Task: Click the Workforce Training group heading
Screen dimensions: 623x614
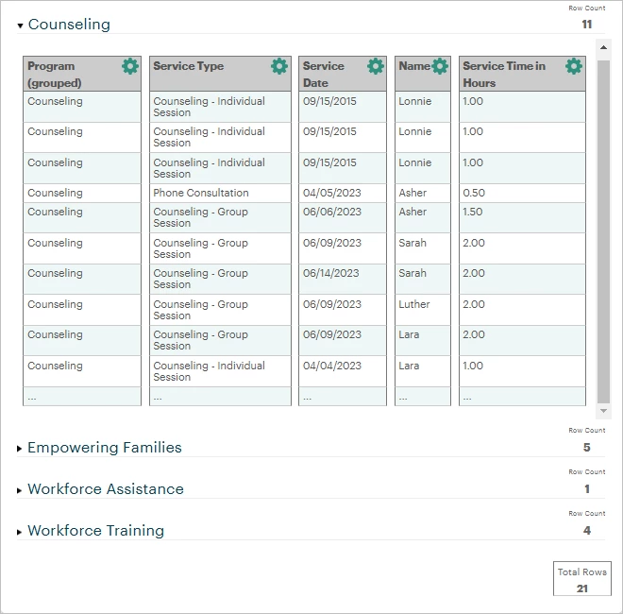Action: point(95,531)
